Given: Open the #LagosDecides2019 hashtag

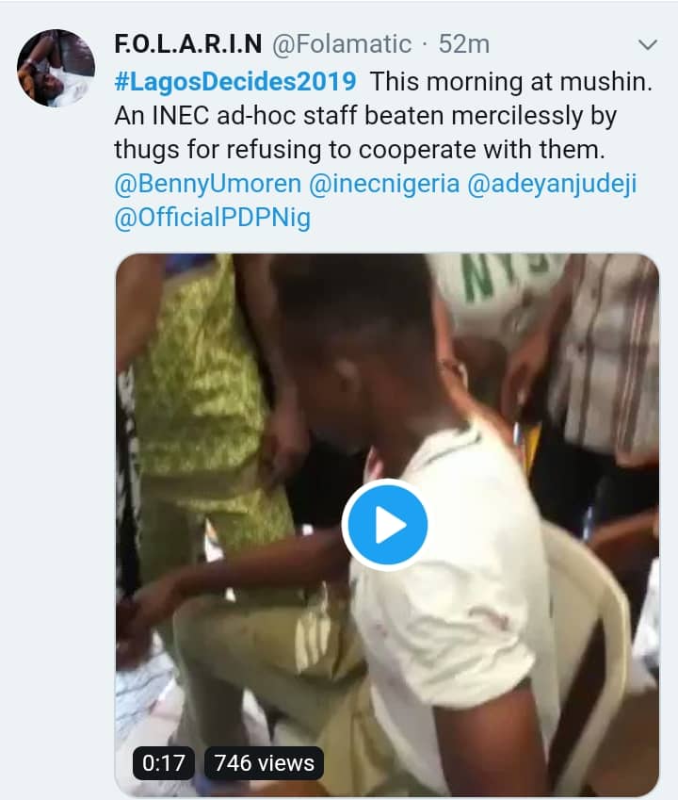Looking at the screenshot, I should pos(236,80).
